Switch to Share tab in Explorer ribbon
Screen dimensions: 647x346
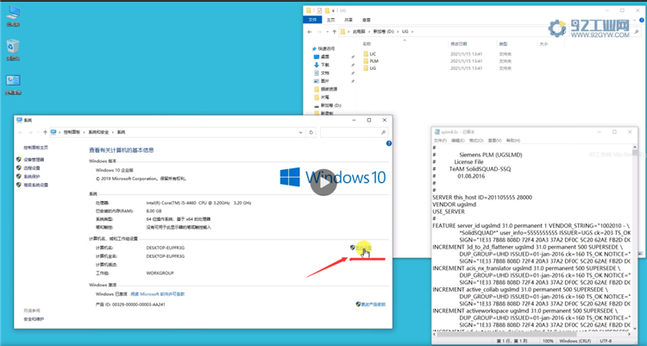(349, 20)
